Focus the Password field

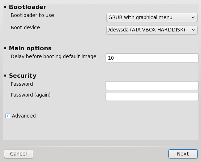(152, 85)
